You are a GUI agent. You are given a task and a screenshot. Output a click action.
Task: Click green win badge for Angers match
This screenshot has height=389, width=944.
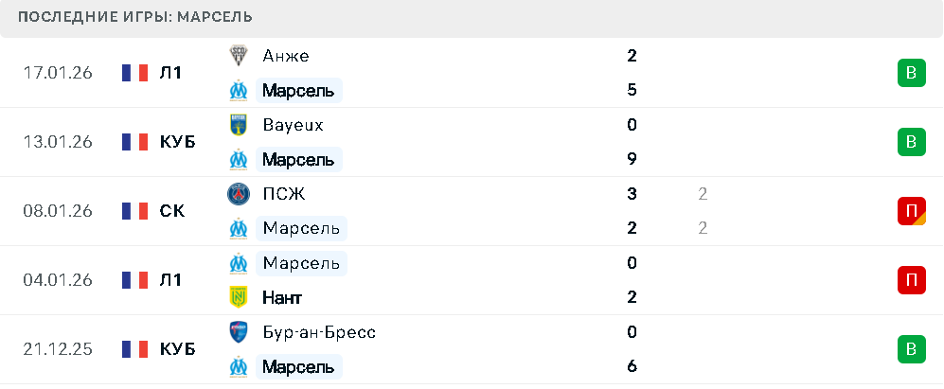tap(911, 73)
